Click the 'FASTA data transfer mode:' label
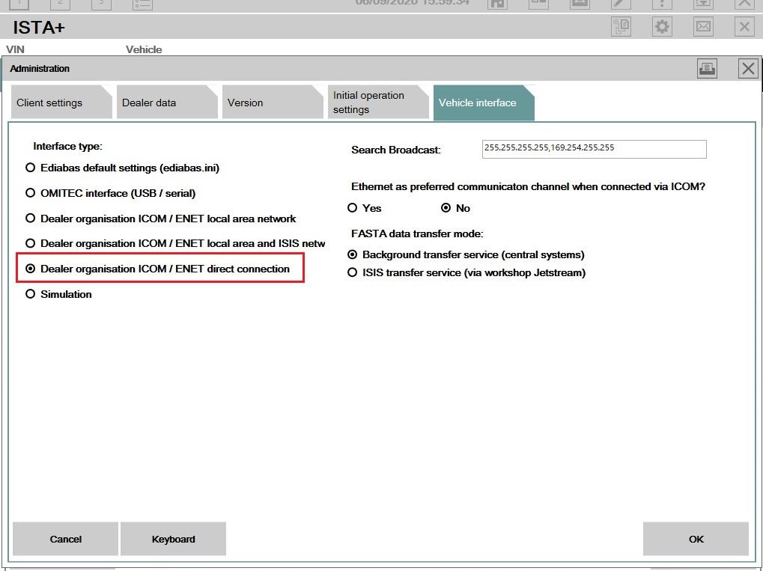Viewport: 763px width, 571px height. coord(418,233)
